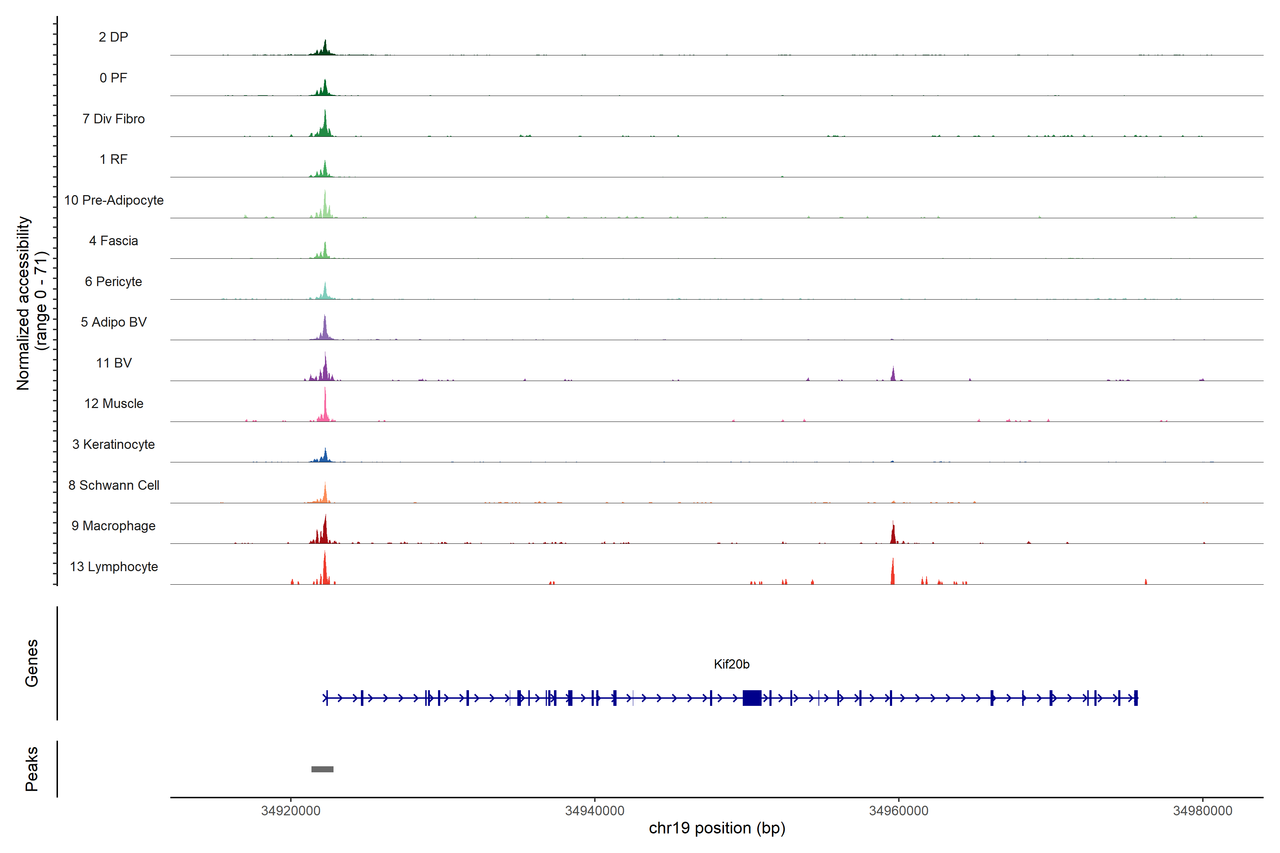The height and width of the screenshot is (853, 1280).
Task: Click the 34940000 axis tick label
Action: 594,811
